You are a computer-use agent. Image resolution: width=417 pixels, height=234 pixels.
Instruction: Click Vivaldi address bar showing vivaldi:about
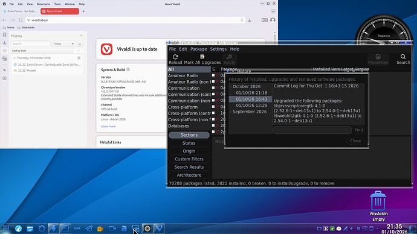click(135, 20)
